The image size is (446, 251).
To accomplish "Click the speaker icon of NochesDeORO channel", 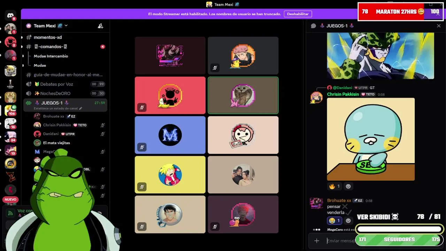I will click(29, 93).
